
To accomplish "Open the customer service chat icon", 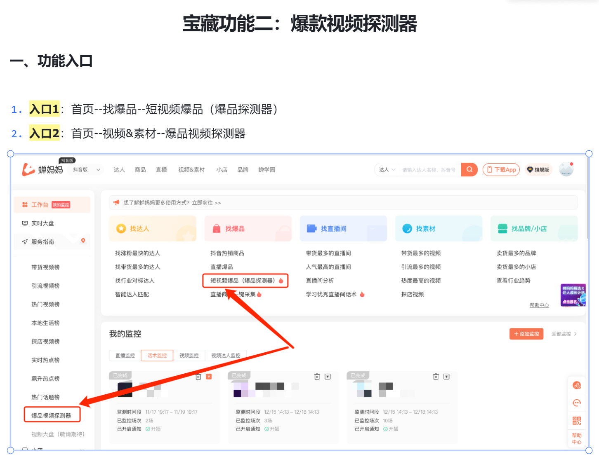I will pos(577,403).
